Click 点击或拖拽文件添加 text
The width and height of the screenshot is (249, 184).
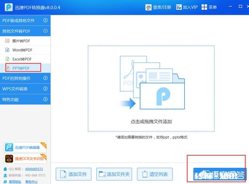(x=151, y=122)
